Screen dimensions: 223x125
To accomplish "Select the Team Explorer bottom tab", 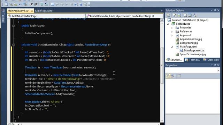I will (193, 60).
